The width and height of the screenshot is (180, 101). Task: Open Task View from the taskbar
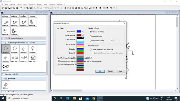pyautogui.click(x=61, y=98)
